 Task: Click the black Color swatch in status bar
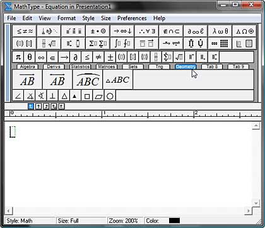(174, 220)
